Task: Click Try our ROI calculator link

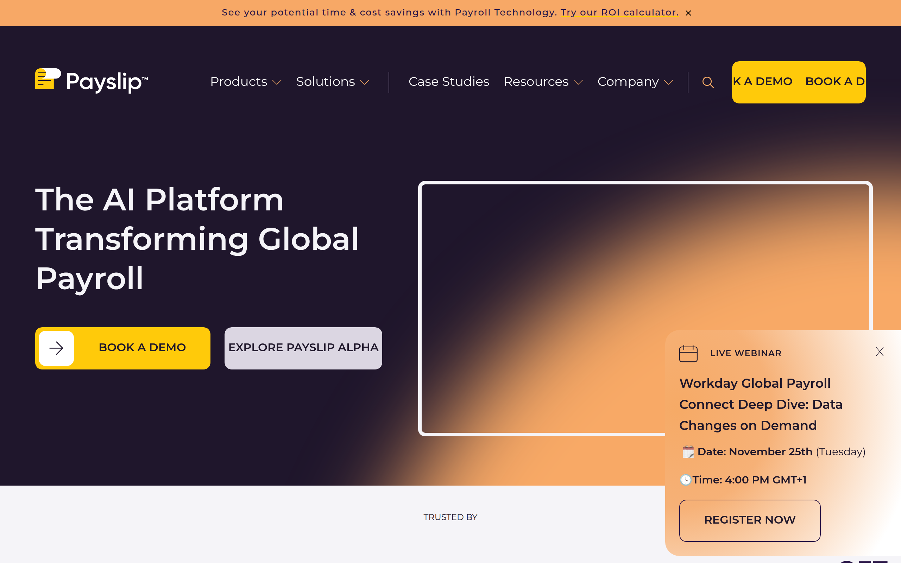Action: point(619,13)
